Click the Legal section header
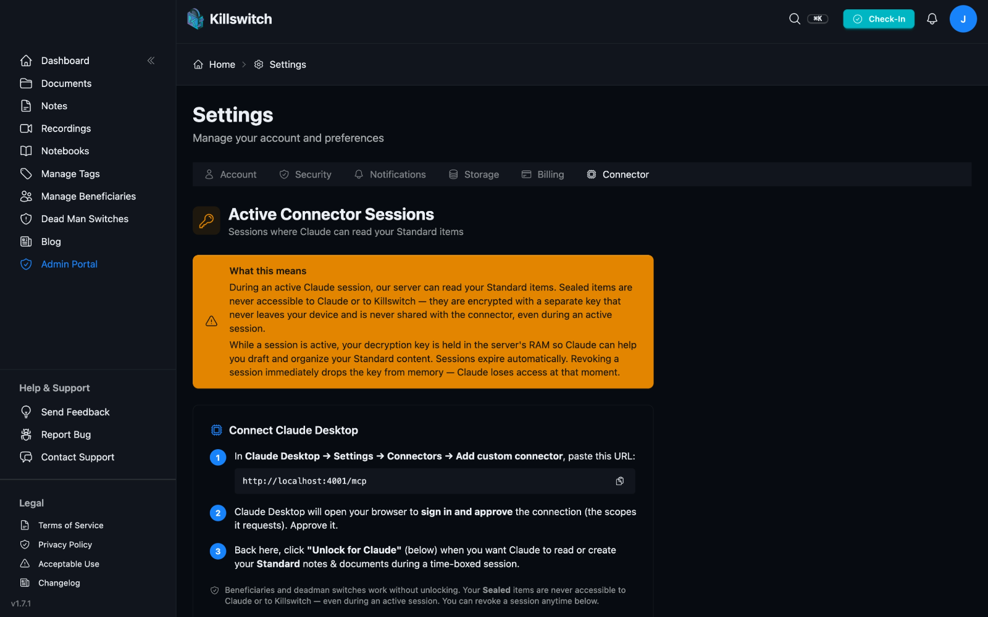Viewport: 988px width, 617px height. click(x=31, y=503)
